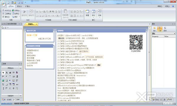The height and width of the screenshot is (106, 177).
Task: Click the 更多 button beside 入门教程.10
Action: click(99, 65)
